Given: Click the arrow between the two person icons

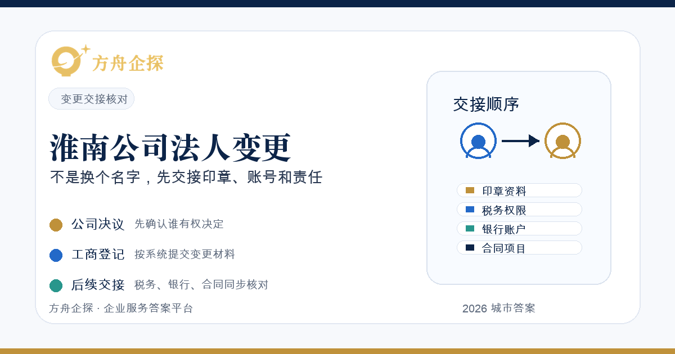Looking at the screenshot, I should click(520, 141).
